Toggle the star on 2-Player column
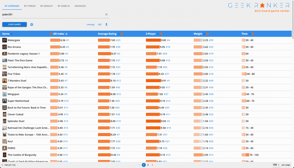Screen dimensions: 294x168 pyautogui.click(x=161, y=34)
